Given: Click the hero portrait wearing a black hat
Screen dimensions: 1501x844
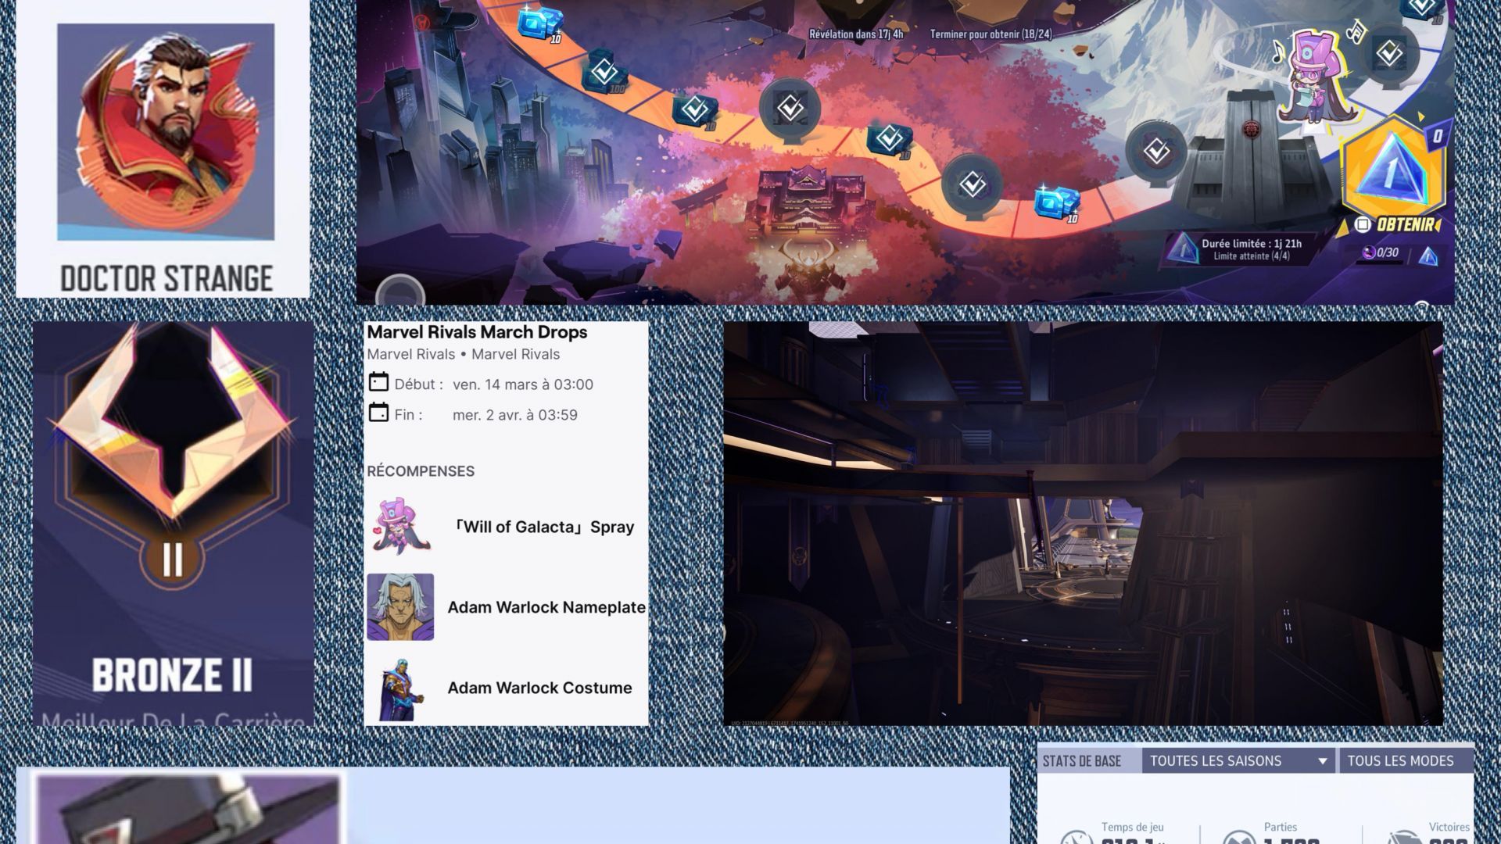Looking at the screenshot, I should tap(188, 810).
